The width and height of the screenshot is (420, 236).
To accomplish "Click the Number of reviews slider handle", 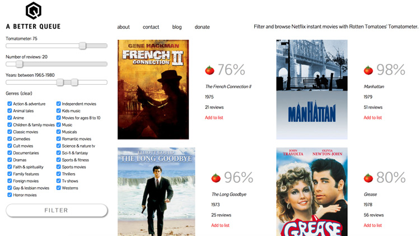I will (19, 64).
